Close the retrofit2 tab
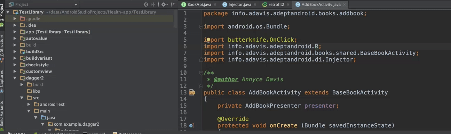451x134 pixels. click(288, 5)
